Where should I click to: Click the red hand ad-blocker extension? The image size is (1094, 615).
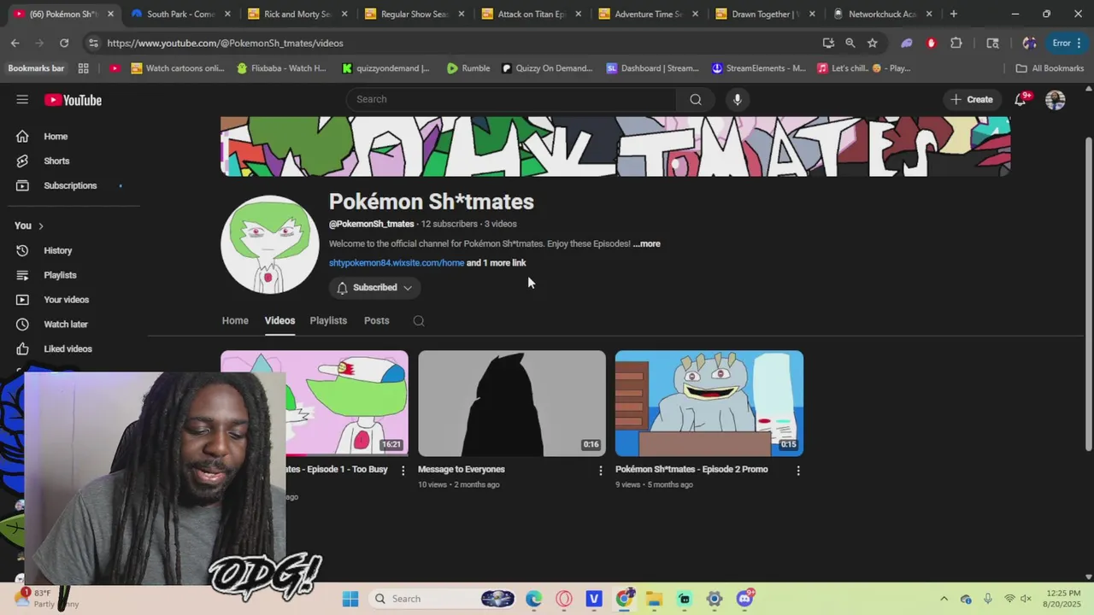932,43
